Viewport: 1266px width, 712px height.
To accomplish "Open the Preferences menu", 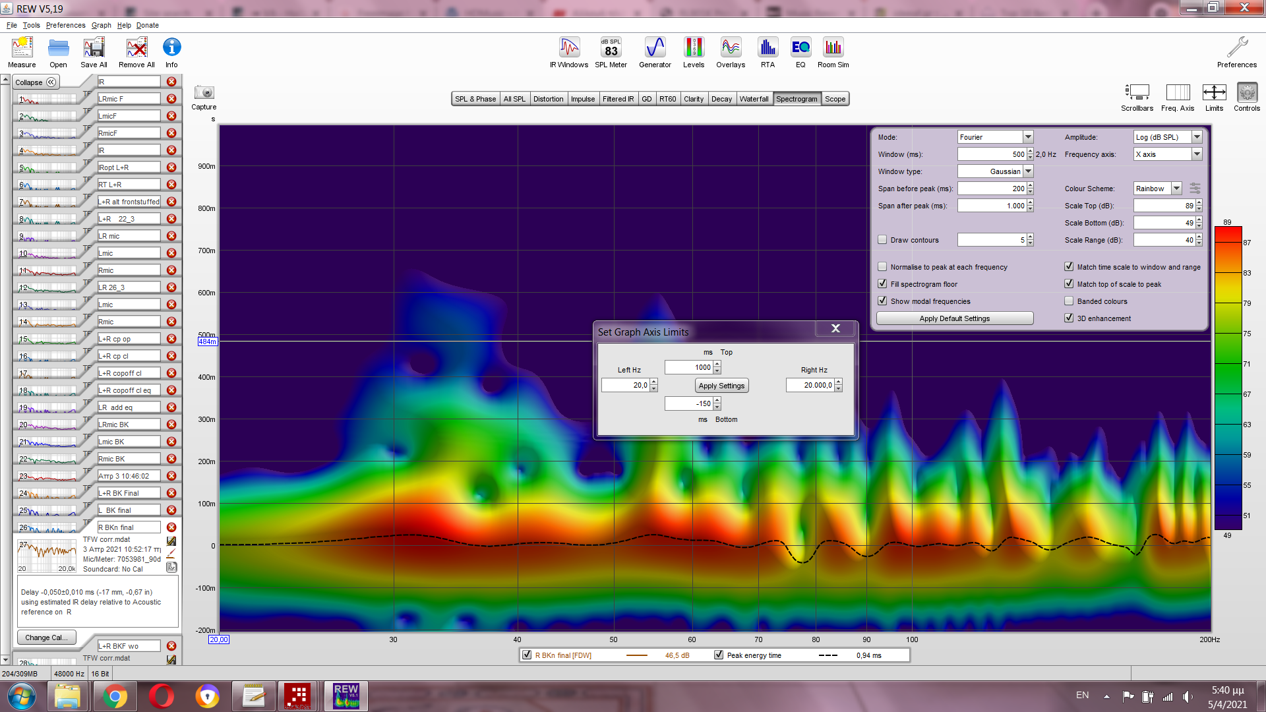I will pyautogui.click(x=65, y=25).
